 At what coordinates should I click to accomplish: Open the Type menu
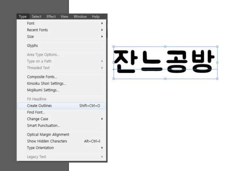pyautogui.click(x=23, y=17)
